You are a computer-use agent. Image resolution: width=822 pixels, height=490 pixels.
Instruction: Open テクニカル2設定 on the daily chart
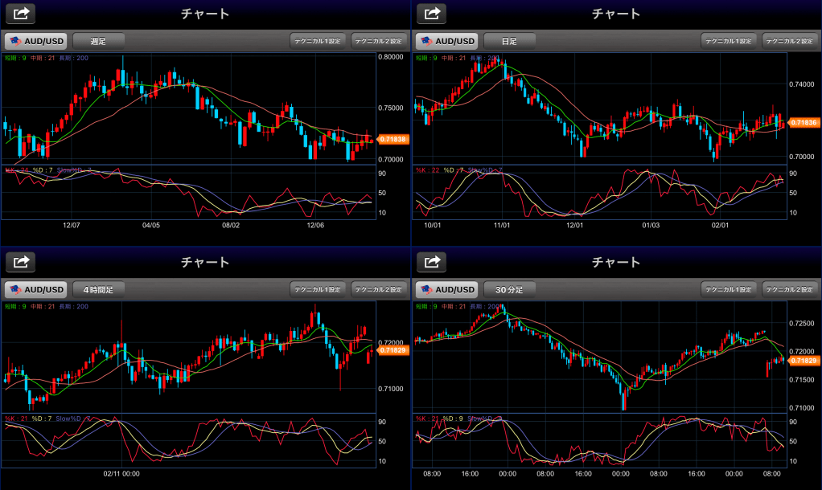(x=790, y=41)
